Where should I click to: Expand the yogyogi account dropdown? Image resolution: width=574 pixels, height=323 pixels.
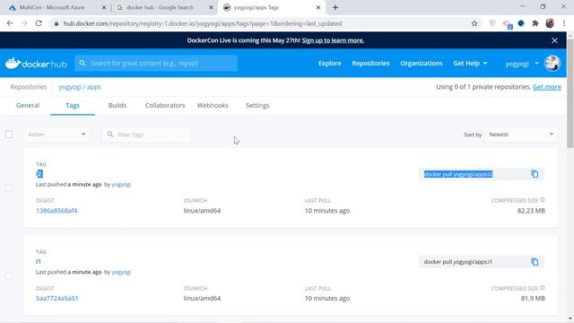pos(522,64)
